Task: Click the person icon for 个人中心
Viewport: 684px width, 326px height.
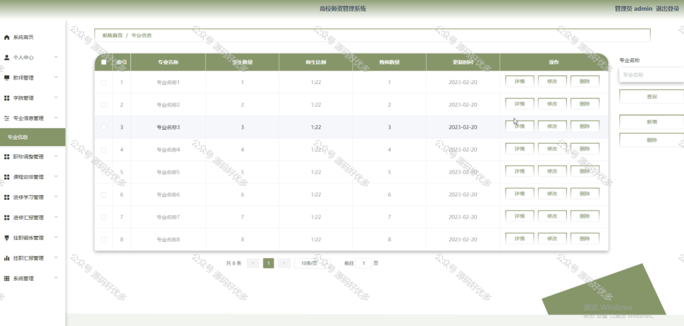Action: pos(7,57)
